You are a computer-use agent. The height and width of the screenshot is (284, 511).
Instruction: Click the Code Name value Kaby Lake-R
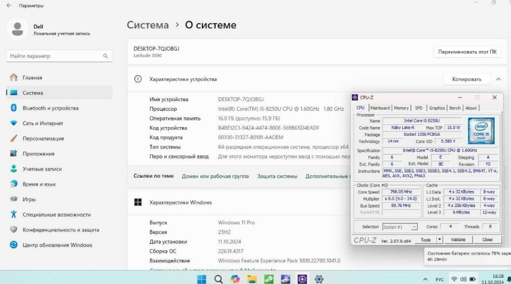[403, 128]
